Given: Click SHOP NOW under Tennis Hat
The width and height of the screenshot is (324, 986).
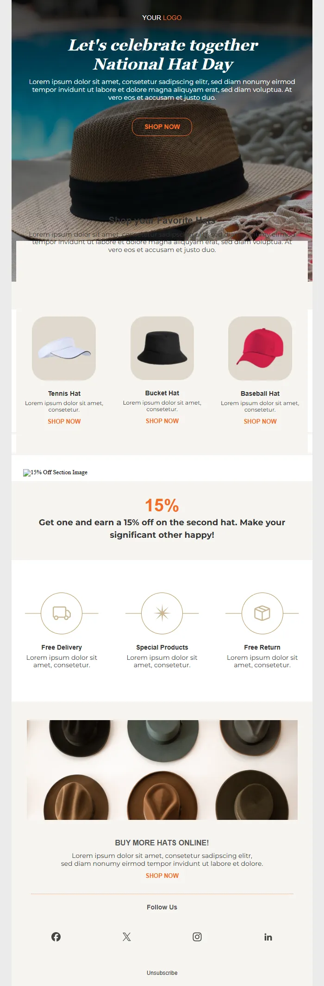Looking at the screenshot, I should click(x=64, y=421).
